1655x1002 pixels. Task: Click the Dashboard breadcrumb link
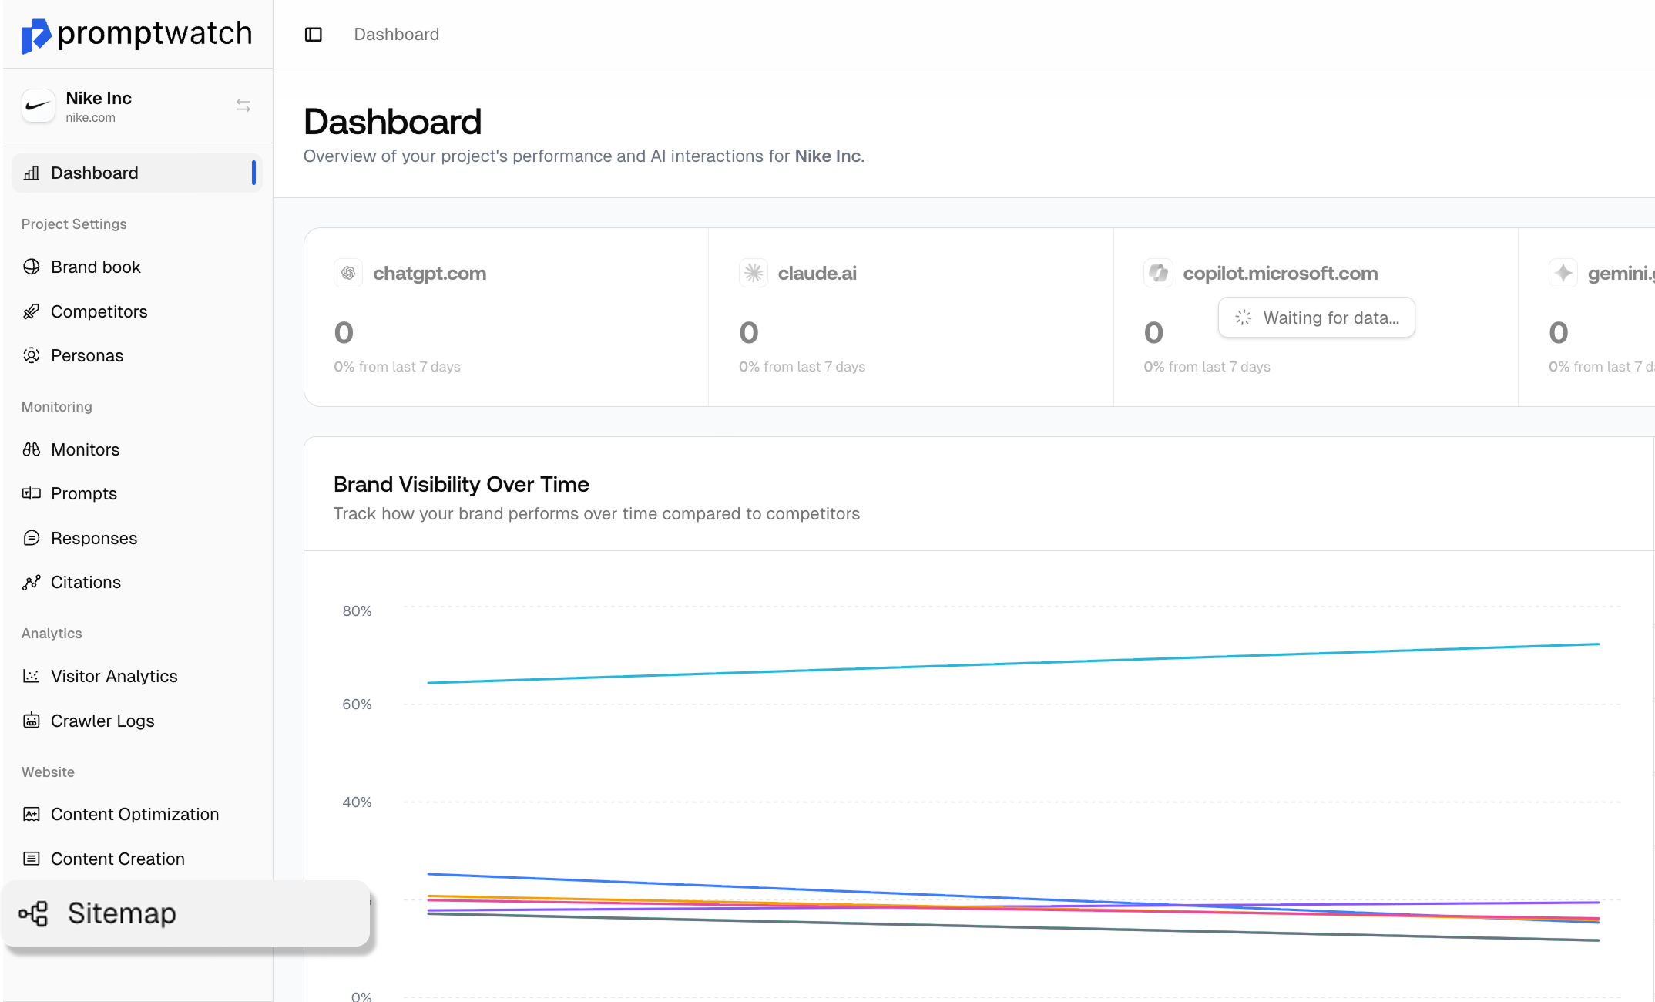coord(396,35)
